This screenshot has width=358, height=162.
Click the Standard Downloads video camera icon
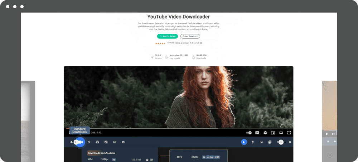click(x=80, y=142)
